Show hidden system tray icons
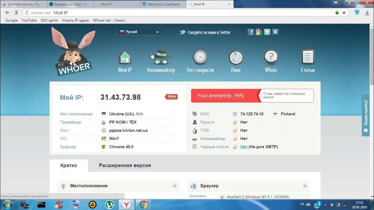This screenshot has width=374, height=210. click(325, 205)
